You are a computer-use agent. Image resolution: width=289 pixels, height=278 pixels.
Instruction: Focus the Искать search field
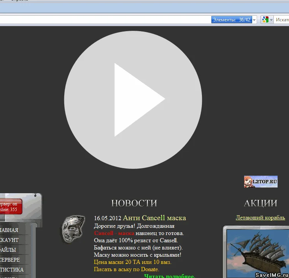pyautogui.click(x=282, y=20)
